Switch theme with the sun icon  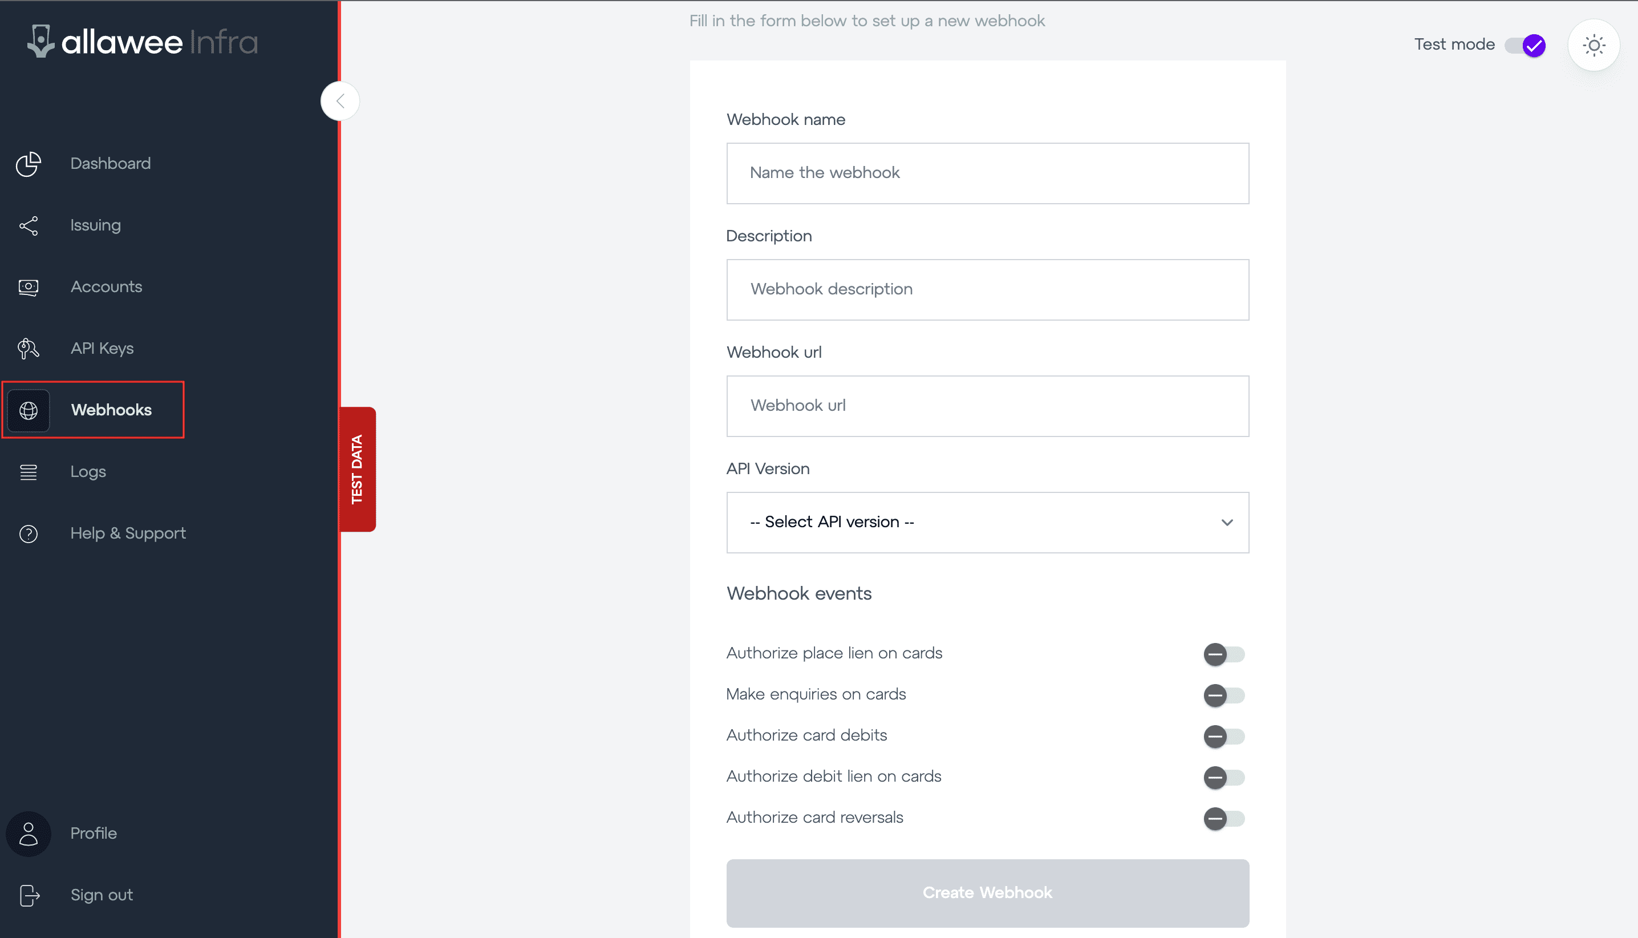1594,45
